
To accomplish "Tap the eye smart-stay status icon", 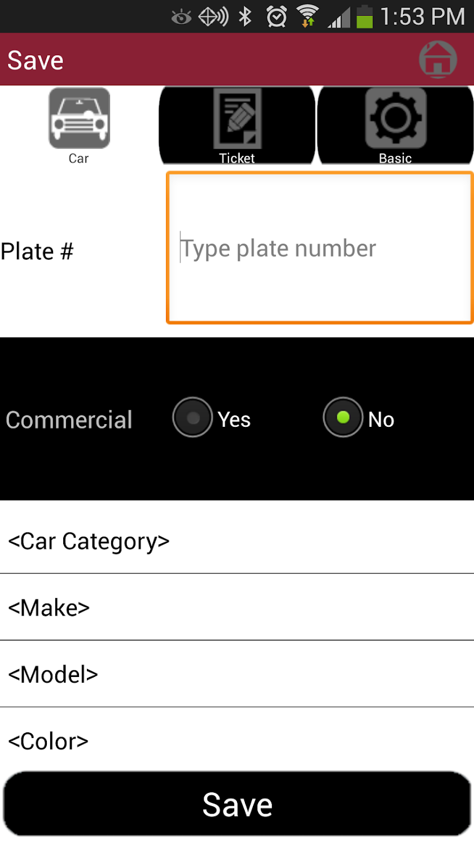I will coord(181,18).
